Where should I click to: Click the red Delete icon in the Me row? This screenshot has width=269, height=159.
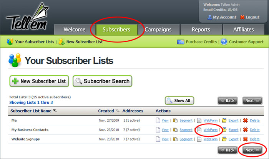pos(245,121)
